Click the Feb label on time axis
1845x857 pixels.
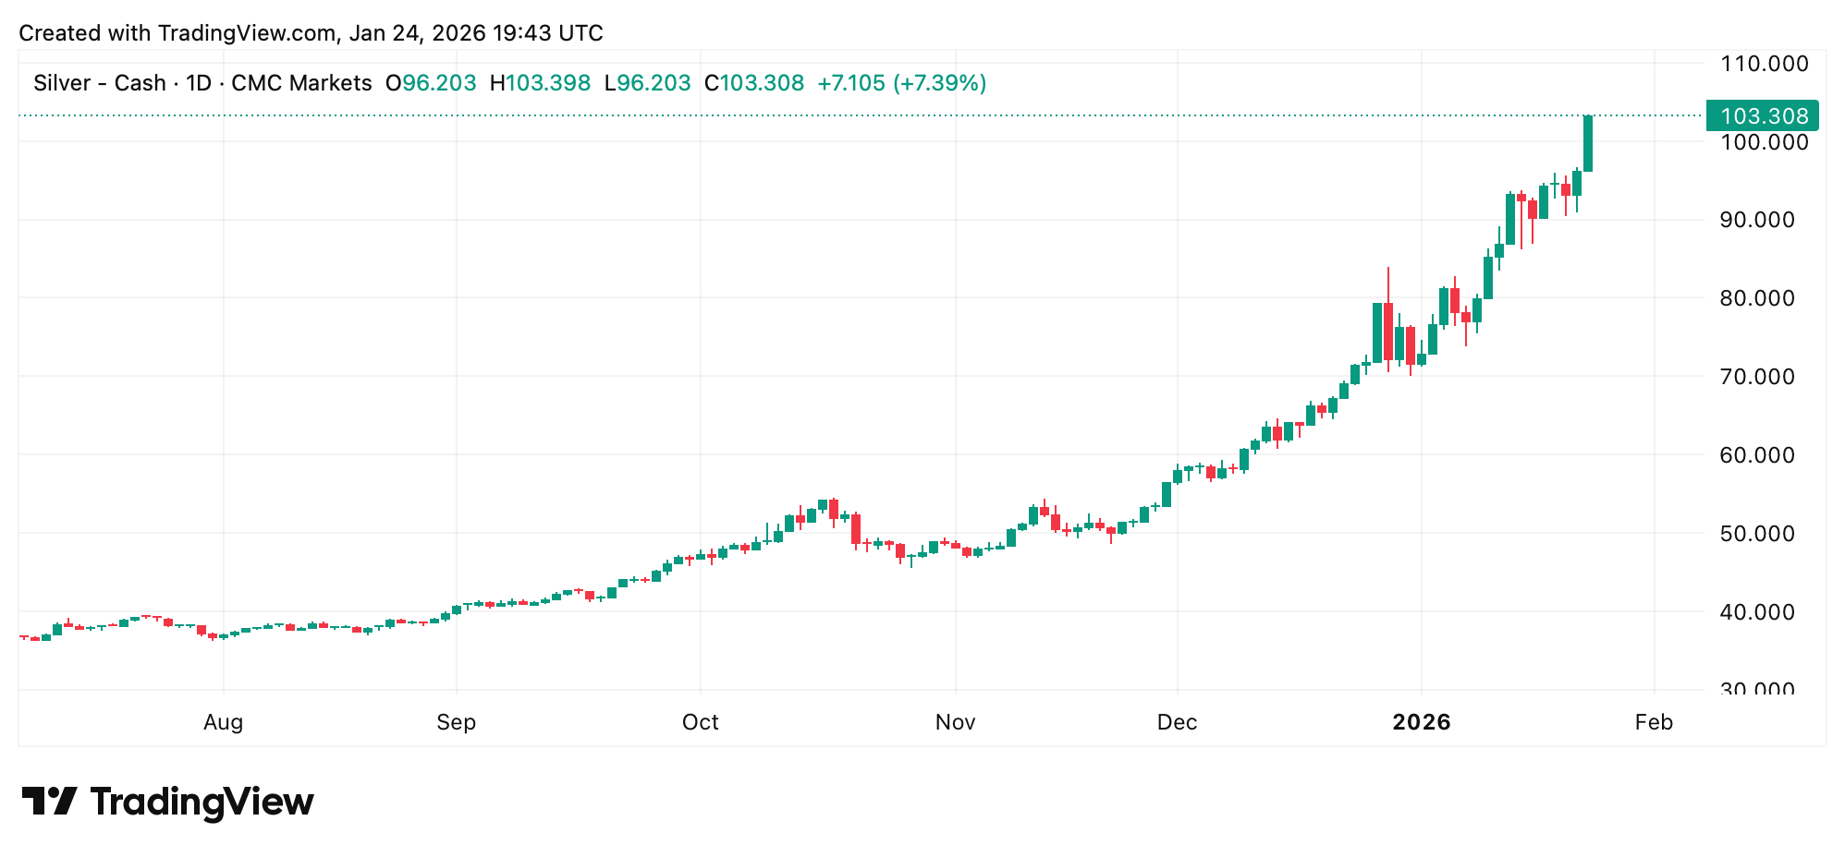pyautogui.click(x=1654, y=722)
